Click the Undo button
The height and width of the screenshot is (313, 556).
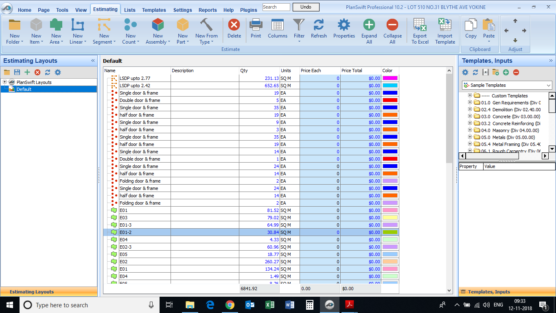306,7
